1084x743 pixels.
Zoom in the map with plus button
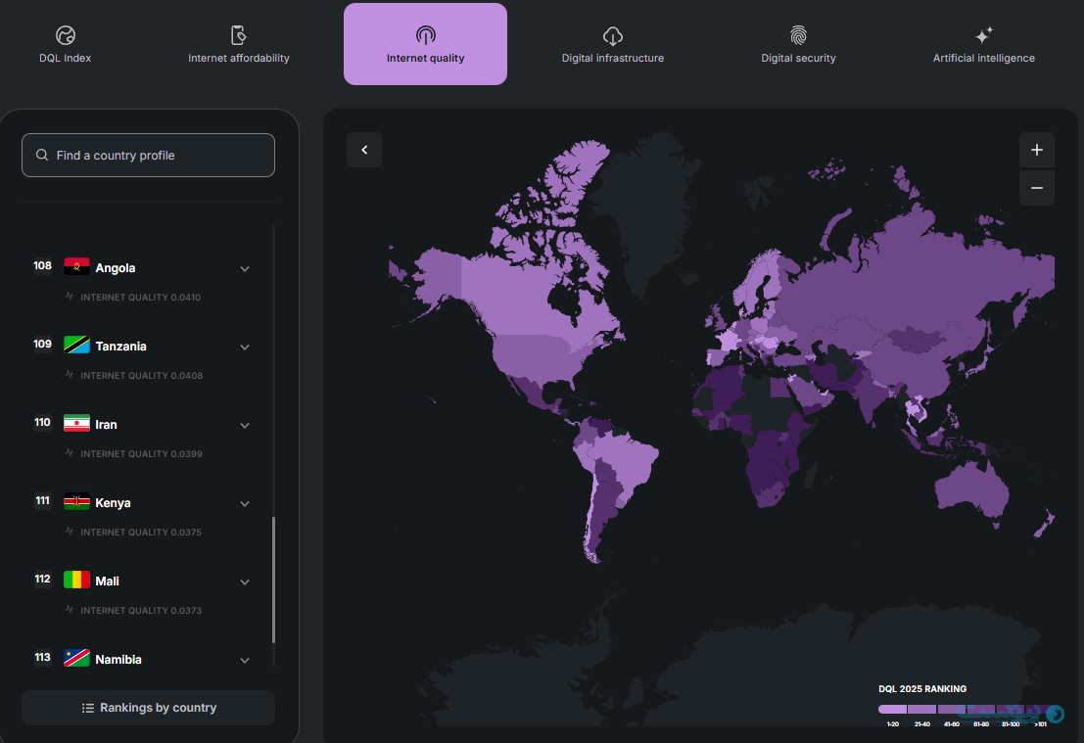click(x=1036, y=151)
